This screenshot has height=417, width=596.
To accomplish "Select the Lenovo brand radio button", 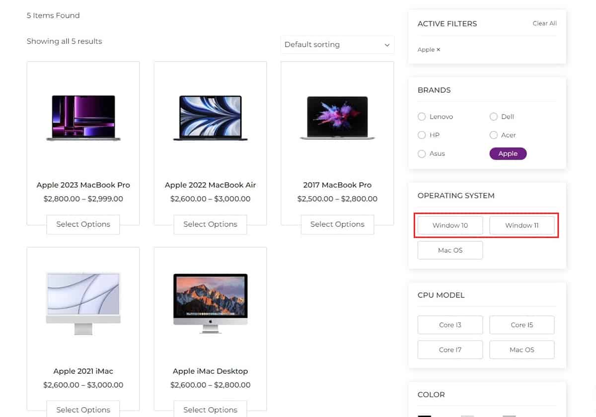I will (x=422, y=117).
